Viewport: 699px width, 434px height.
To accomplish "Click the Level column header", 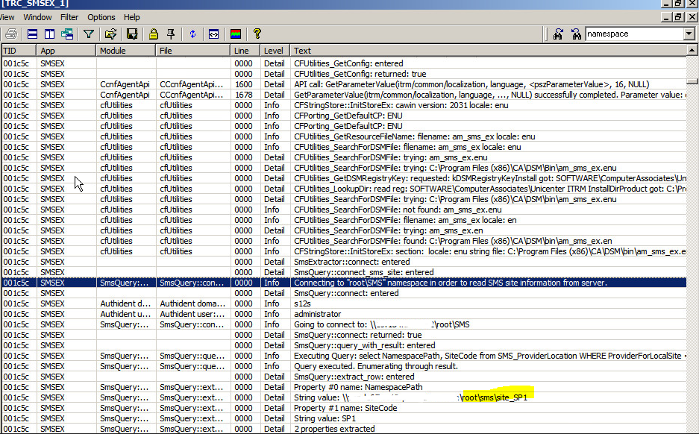I will click(x=273, y=51).
